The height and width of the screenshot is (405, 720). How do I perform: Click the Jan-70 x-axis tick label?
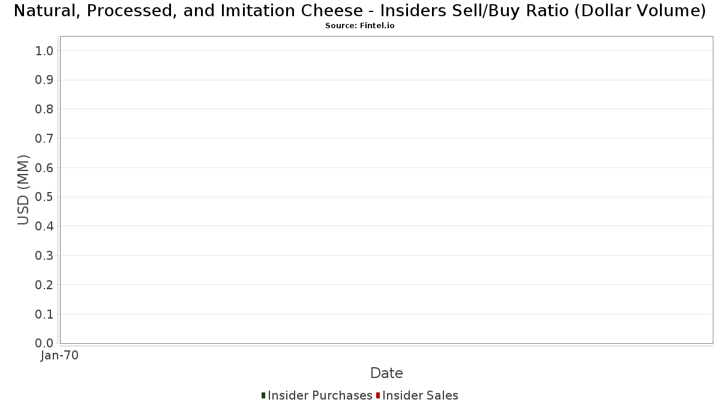[59, 355]
